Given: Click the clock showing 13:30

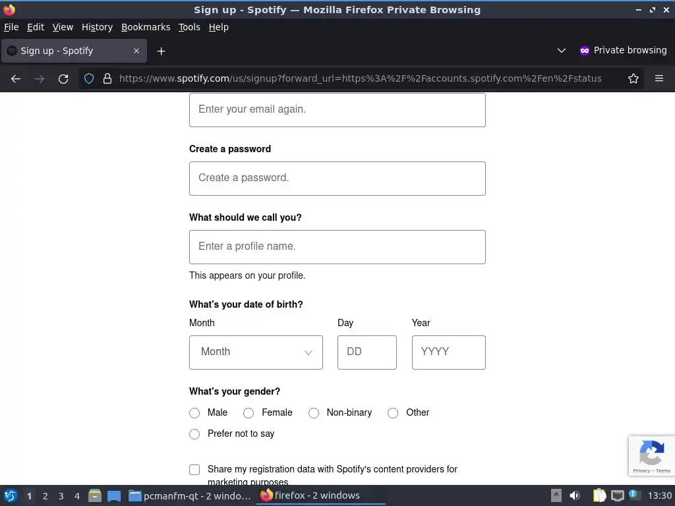Looking at the screenshot, I should [x=659, y=495].
